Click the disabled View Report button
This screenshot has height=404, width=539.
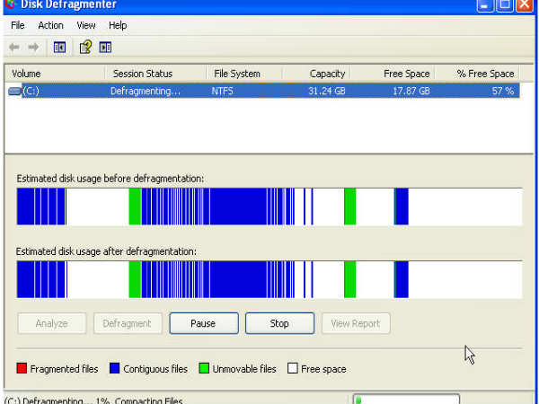click(x=356, y=323)
